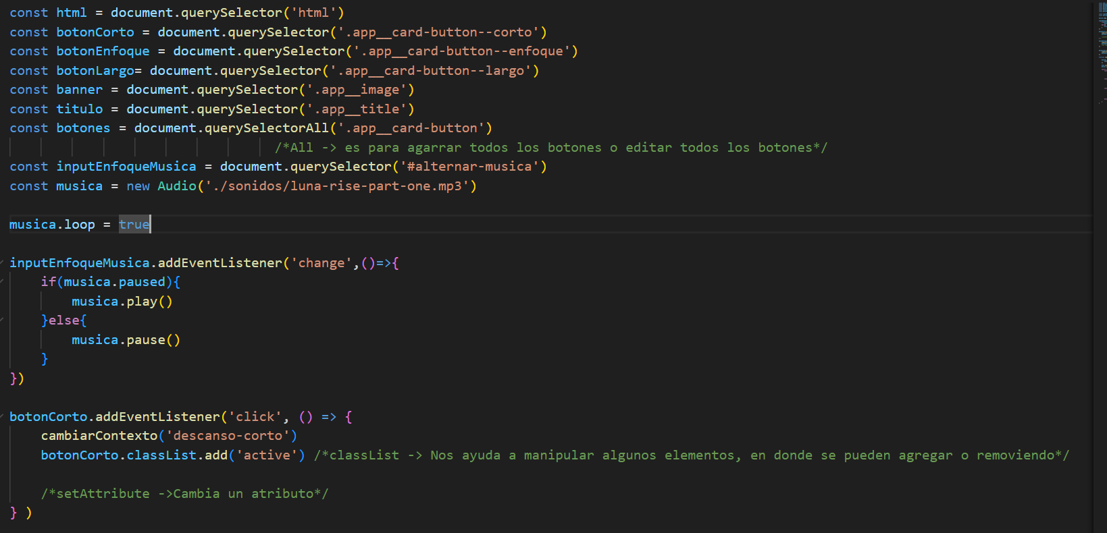Click the musica.play() statement

(x=122, y=302)
